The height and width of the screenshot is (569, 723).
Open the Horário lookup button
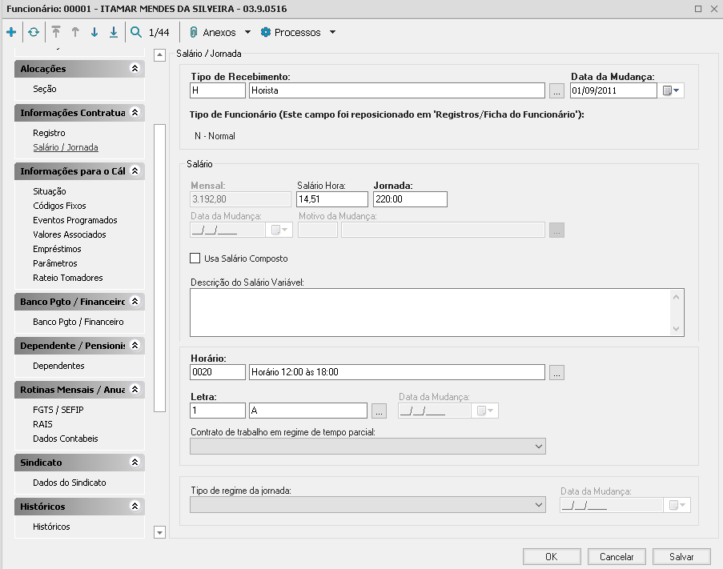tap(556, 372)
